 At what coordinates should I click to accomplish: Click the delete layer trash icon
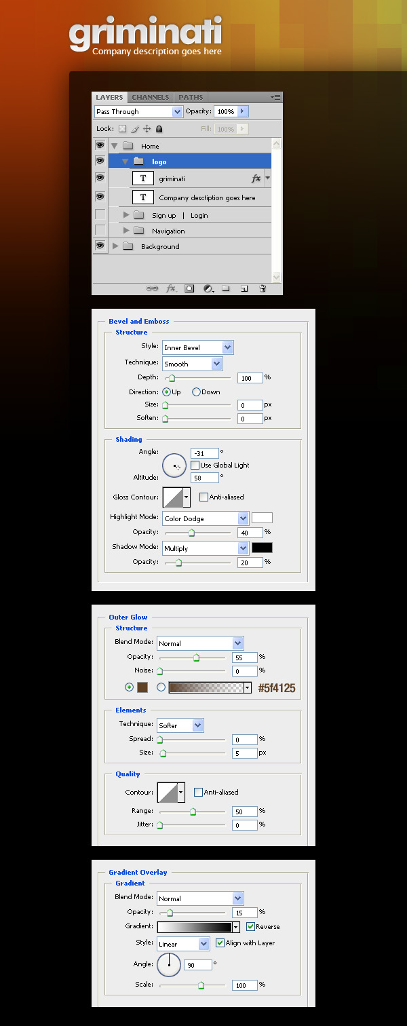coord(263,288)
